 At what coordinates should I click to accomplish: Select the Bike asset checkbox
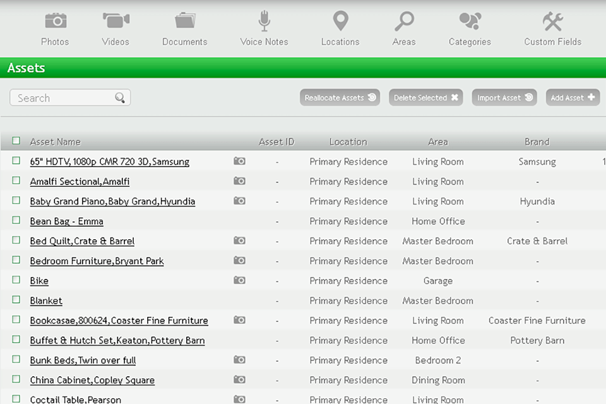pos(16,280)
